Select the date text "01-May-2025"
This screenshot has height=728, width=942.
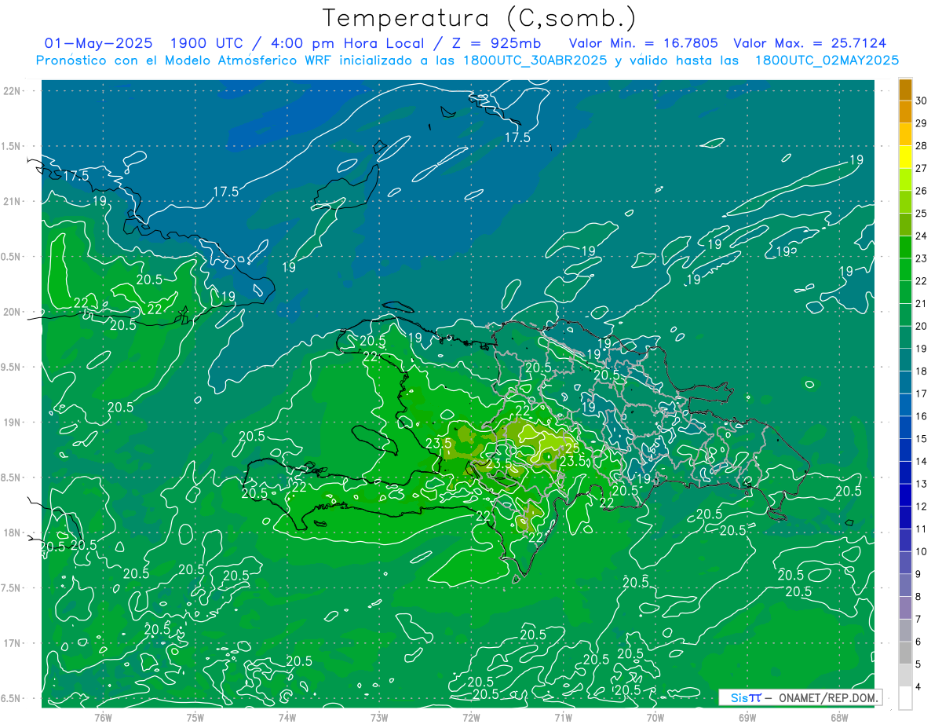coord(99,43)
